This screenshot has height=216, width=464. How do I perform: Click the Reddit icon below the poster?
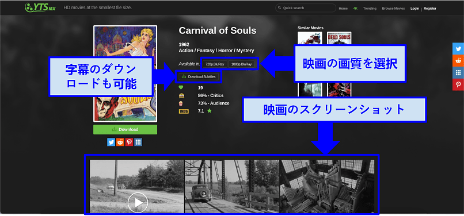tap(120, 142)
